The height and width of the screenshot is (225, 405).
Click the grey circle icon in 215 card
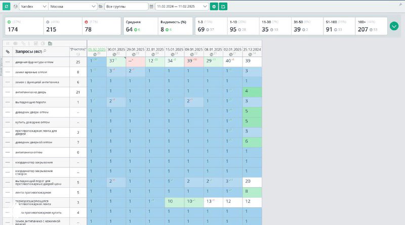(48, 22)
